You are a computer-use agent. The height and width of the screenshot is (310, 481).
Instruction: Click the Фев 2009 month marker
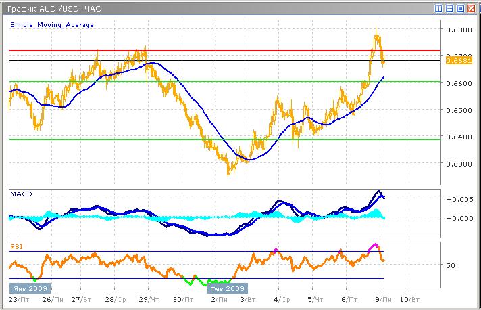click(x=228, y=287)
